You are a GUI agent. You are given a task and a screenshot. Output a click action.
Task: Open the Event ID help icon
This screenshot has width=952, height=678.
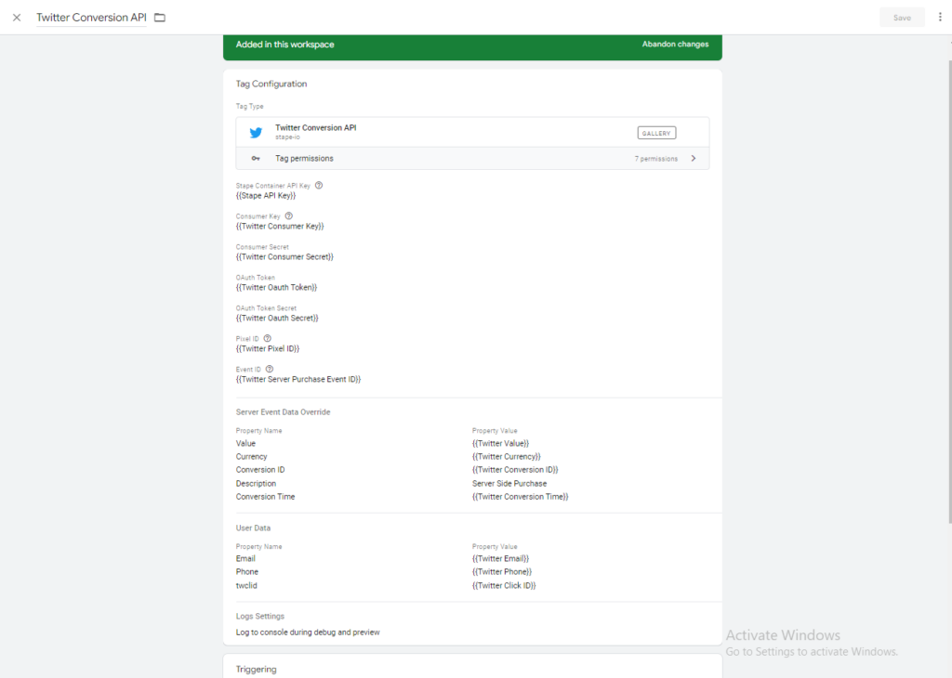270,370
